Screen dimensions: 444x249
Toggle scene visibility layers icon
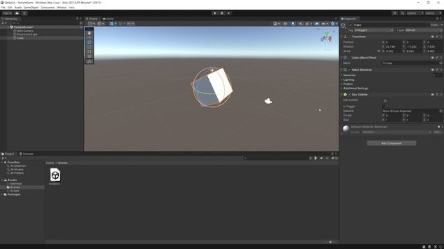point(316,24)
